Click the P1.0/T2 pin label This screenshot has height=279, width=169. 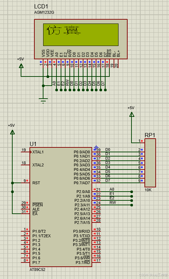point(39,231)
